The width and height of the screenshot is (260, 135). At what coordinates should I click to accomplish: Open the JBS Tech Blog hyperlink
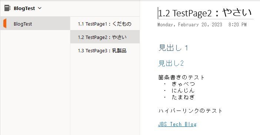177,124
